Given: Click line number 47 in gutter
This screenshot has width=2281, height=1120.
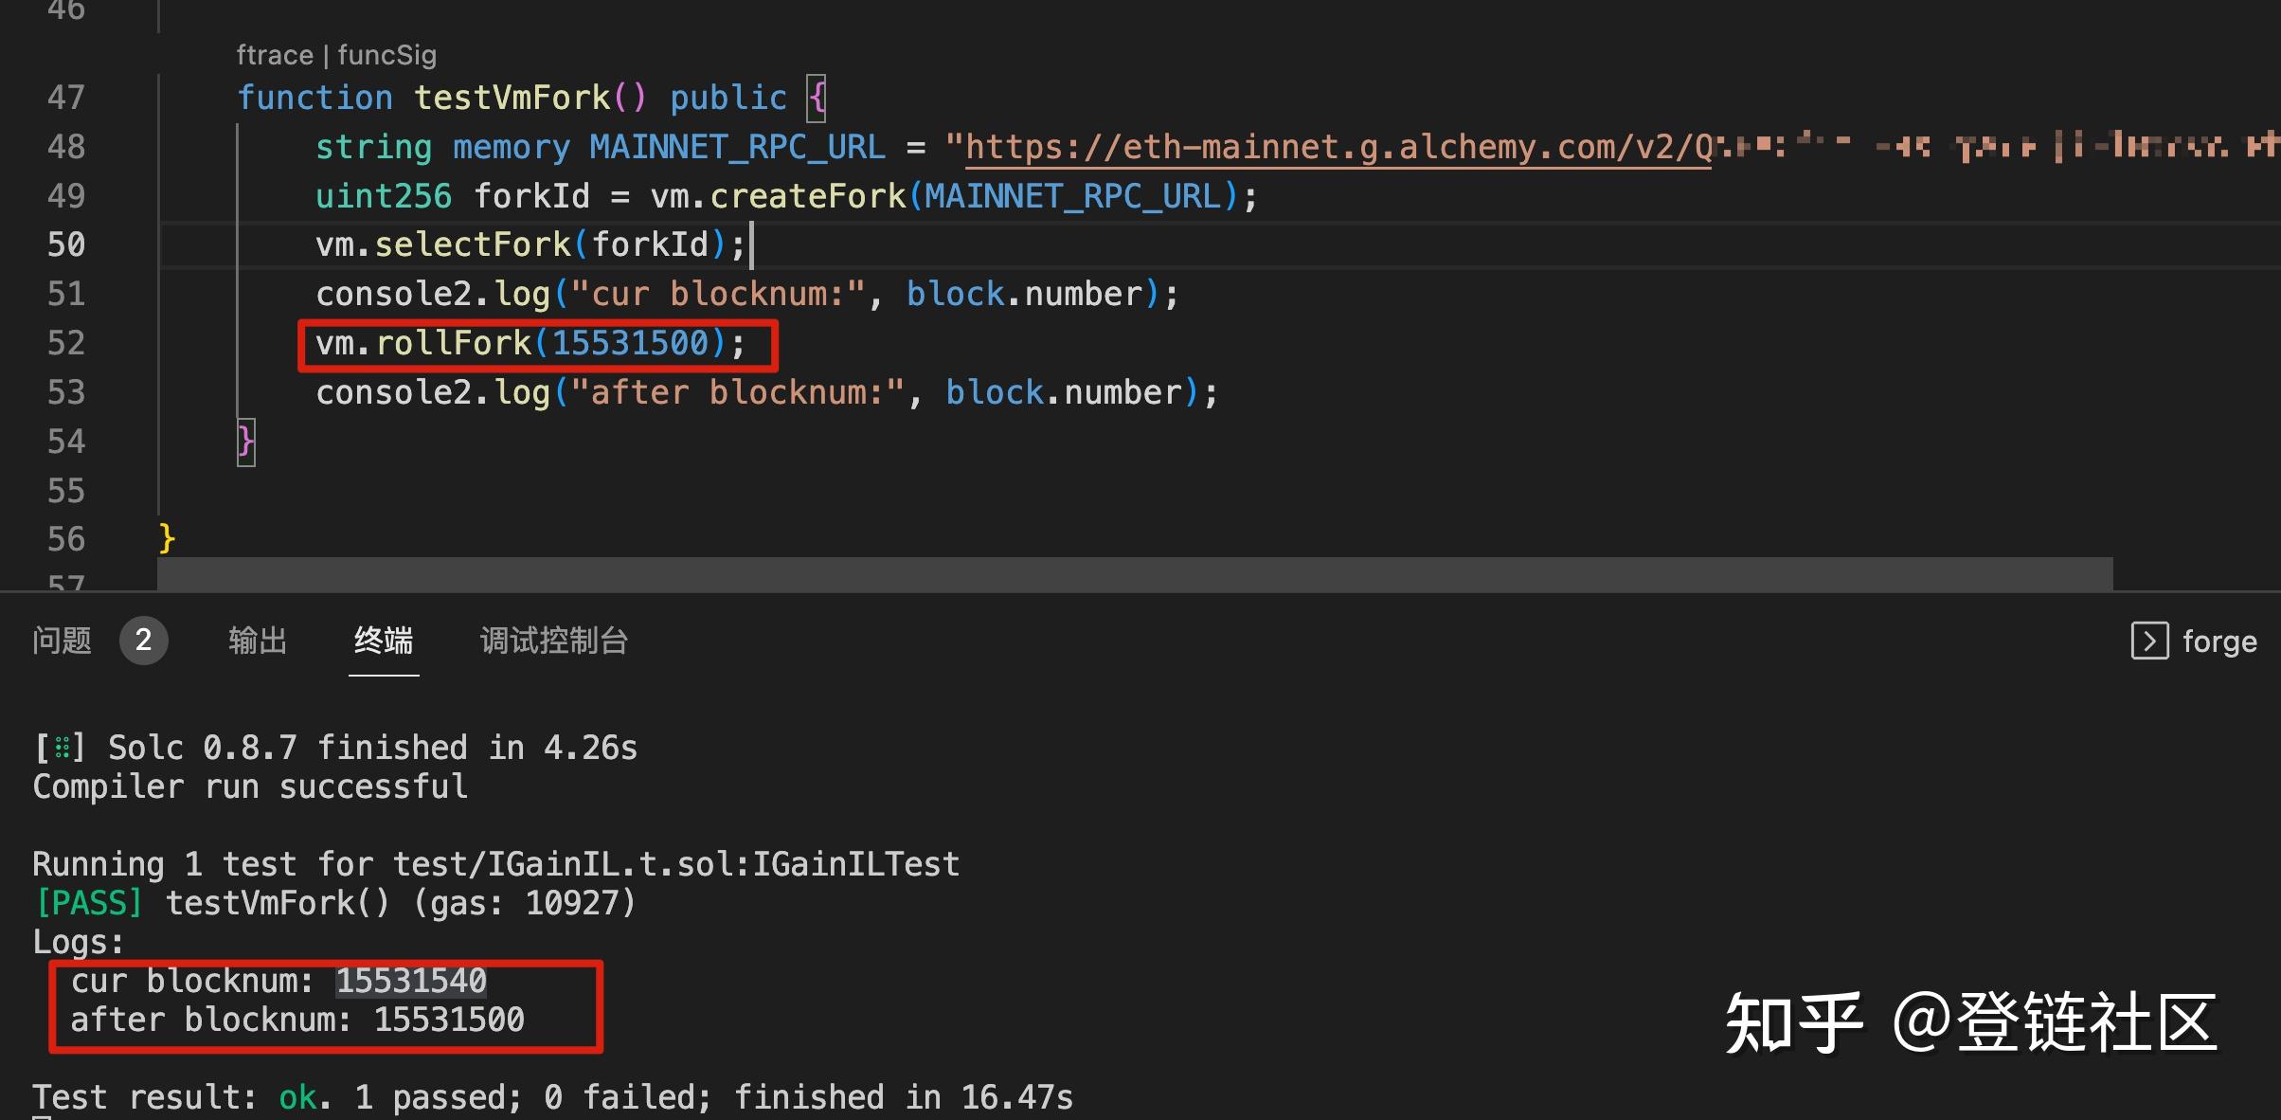Looking at the screenshot, I should click(x=66, y=98).
